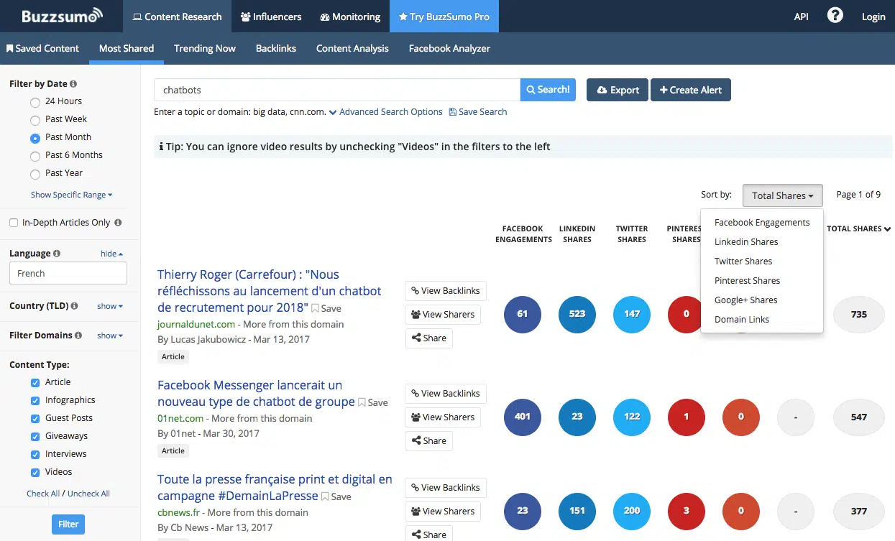Click the chatbots search input field

(x=336, y=90)
